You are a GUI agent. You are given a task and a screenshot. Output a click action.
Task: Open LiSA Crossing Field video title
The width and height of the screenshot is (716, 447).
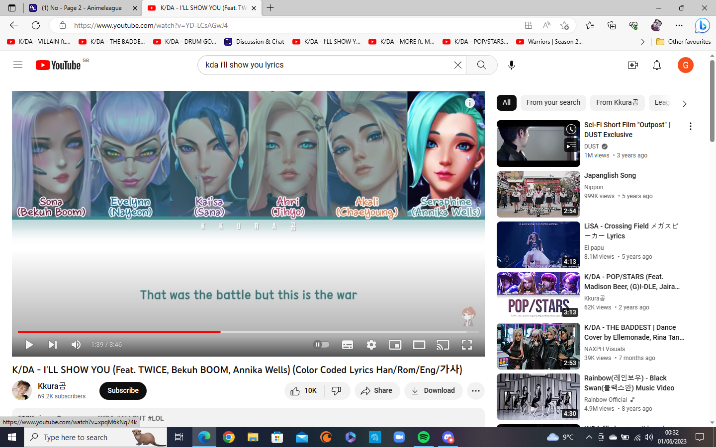pos(631,231)
